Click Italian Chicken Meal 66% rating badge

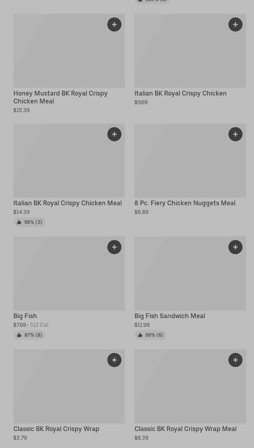[30, 222]
